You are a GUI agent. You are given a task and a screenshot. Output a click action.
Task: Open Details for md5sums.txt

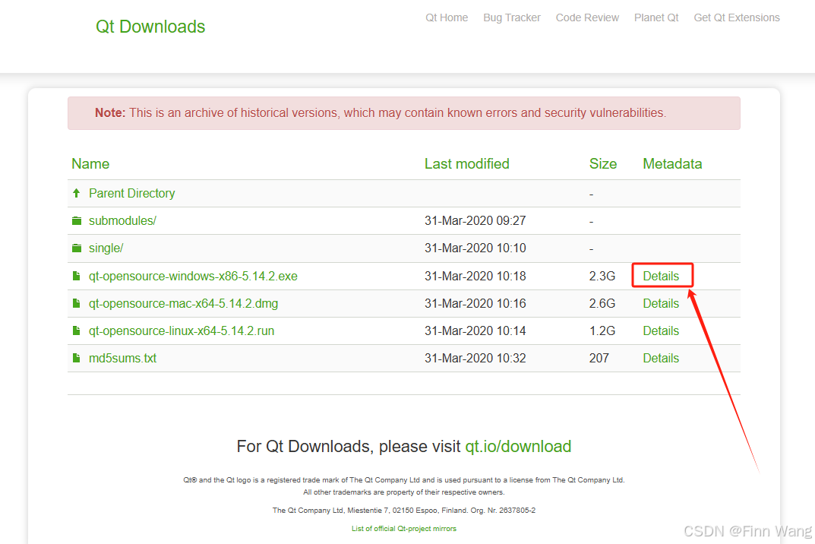click(x=661, y=359)
